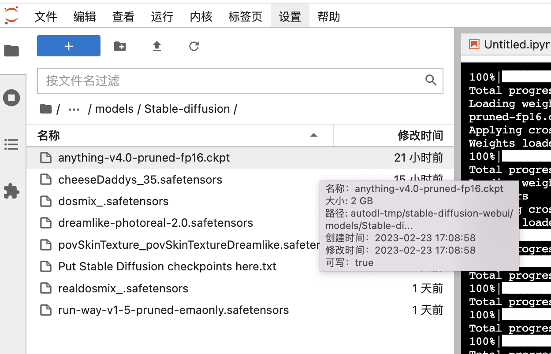
Task: Open the file browser sidebar folder icon
Action: pos(11,51)
